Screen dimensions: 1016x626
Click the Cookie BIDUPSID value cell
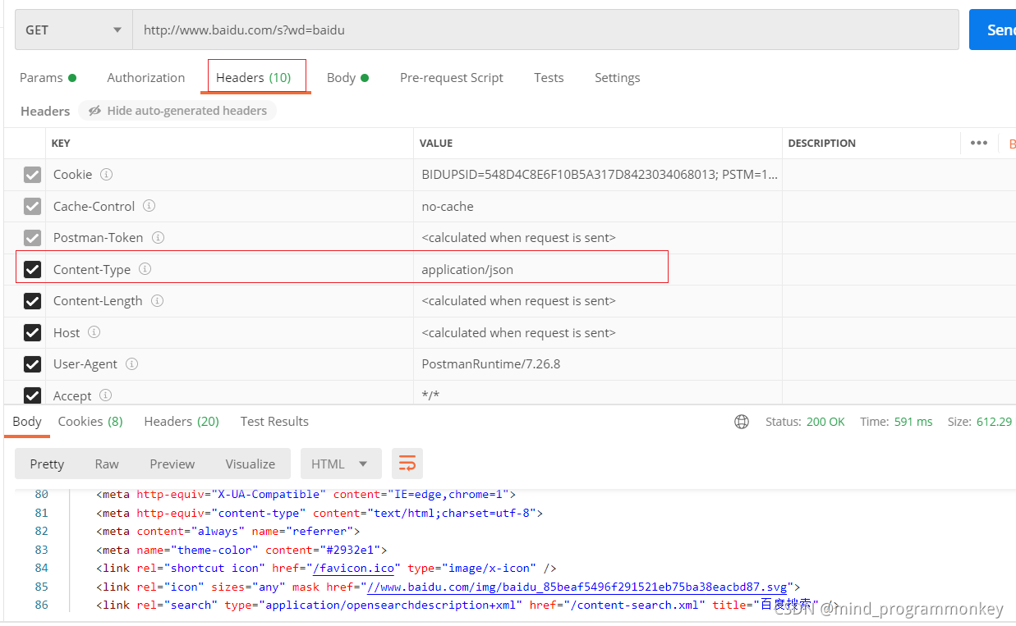pos(597,175)
